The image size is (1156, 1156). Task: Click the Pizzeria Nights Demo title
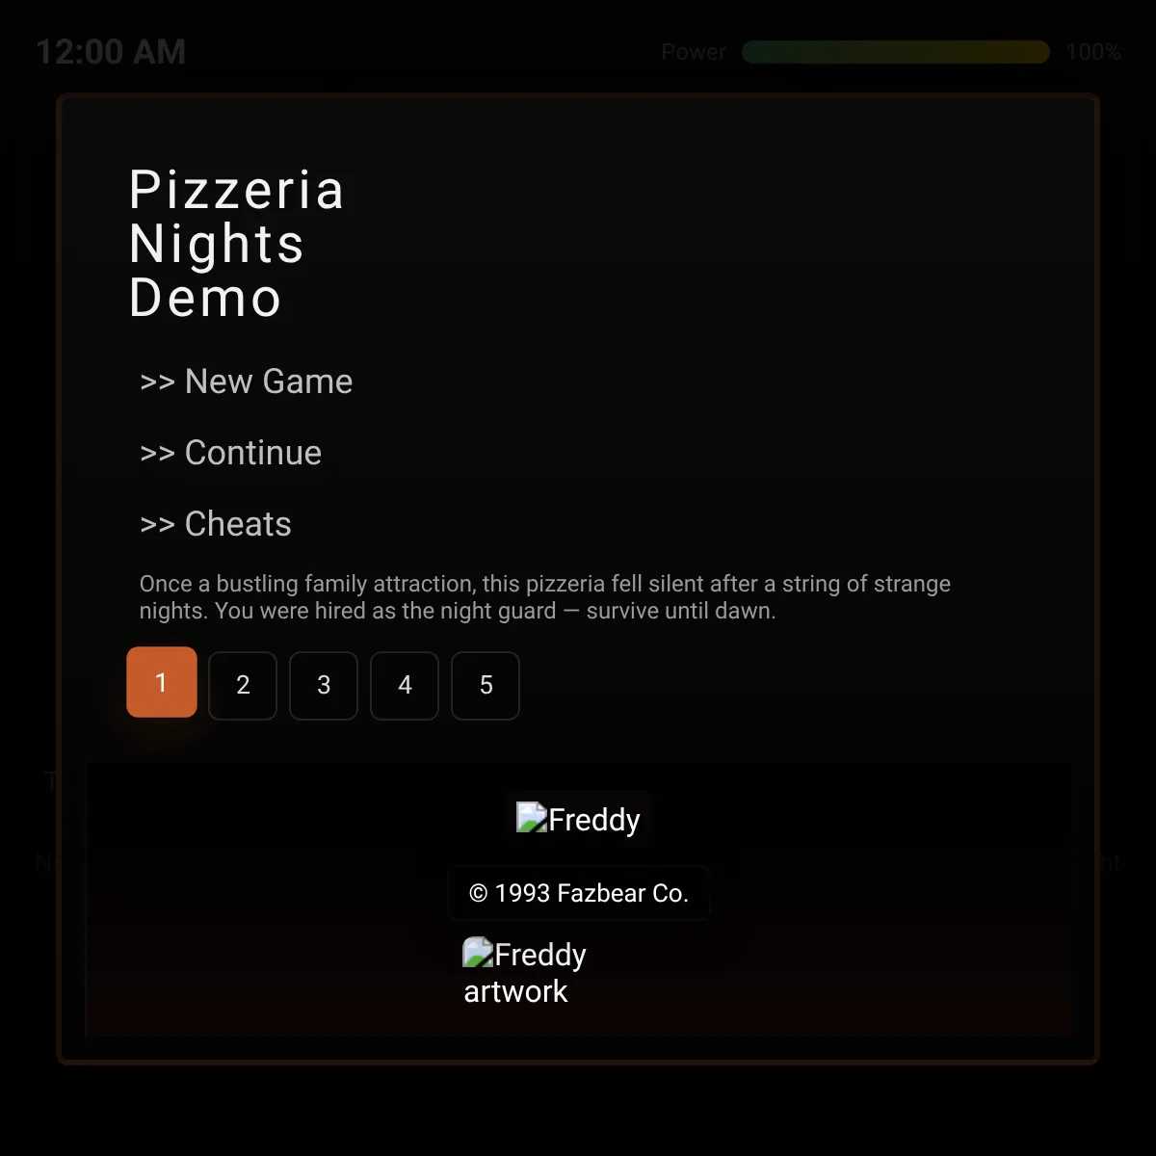(237, 244)
